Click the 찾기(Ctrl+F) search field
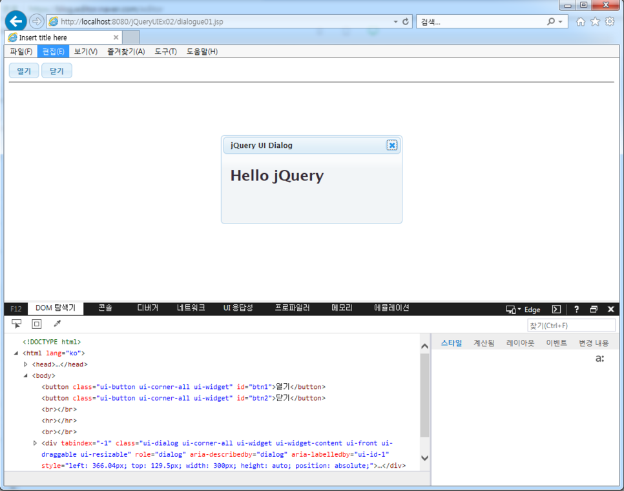 pos(571,326)
